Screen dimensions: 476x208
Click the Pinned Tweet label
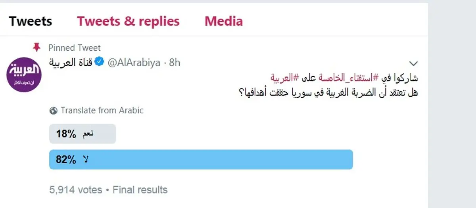pyautogui.click(x=74, y=48)
